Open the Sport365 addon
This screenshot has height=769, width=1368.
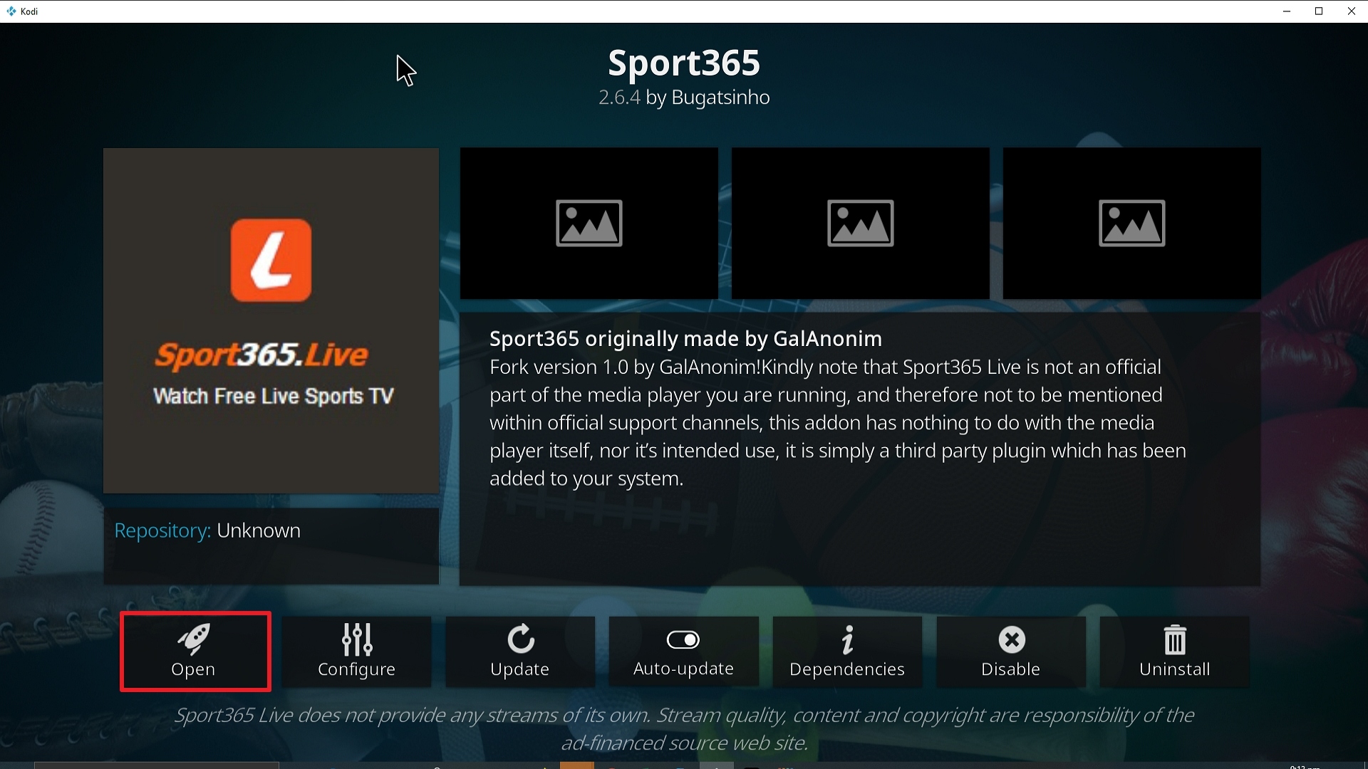click(195, 652)
